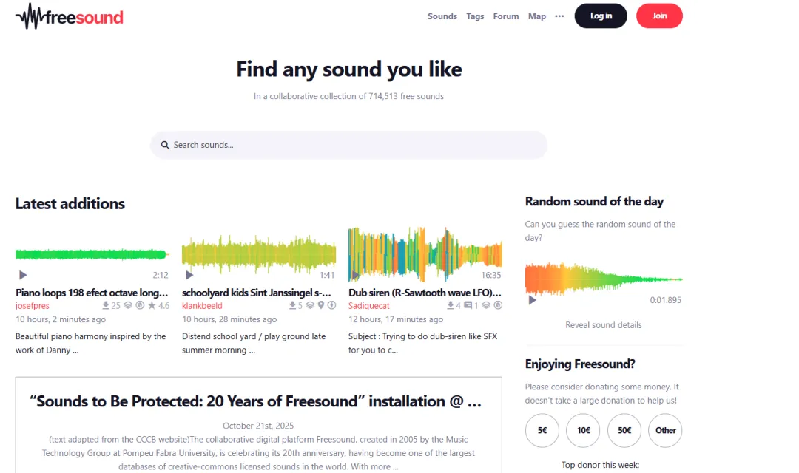Click the Dub siren multicolor waveform
The image size is (799, 473).
425,254
